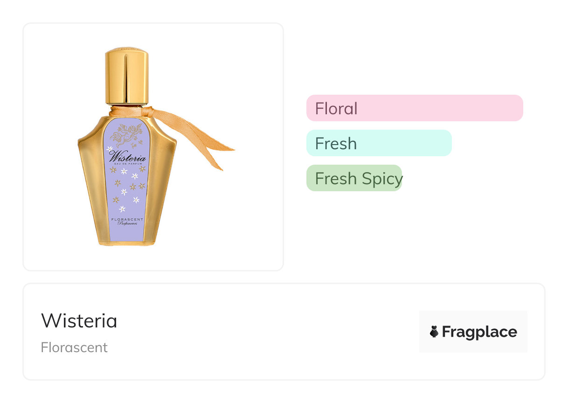Click the Fragplace logo badge
This screenshot has height=403, width=568.
click(x=473, y=332)
